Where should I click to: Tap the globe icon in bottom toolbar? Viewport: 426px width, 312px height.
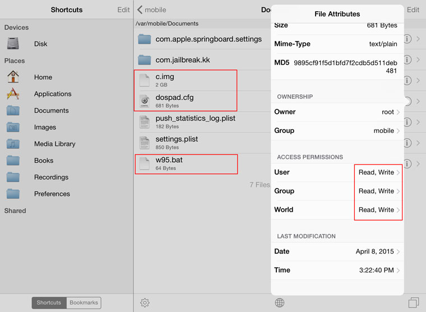click(x=280, y=302)
